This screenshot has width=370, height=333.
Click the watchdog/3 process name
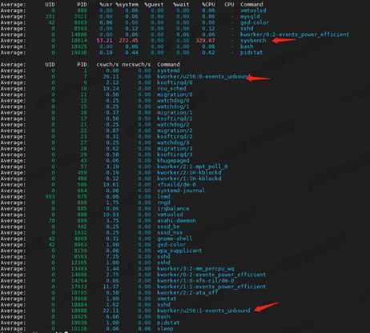click(x=173, y=142)
